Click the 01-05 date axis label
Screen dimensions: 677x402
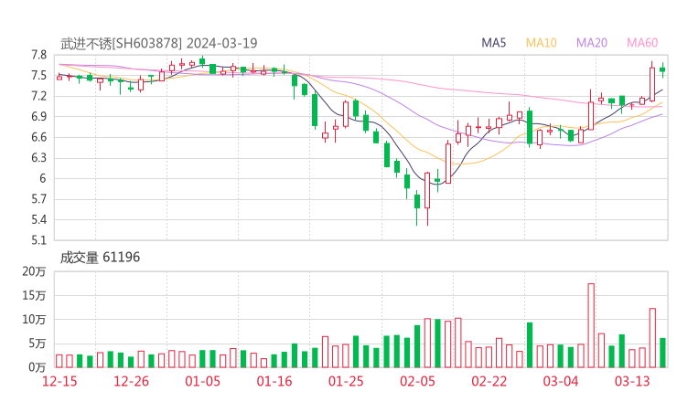point(202,381)
